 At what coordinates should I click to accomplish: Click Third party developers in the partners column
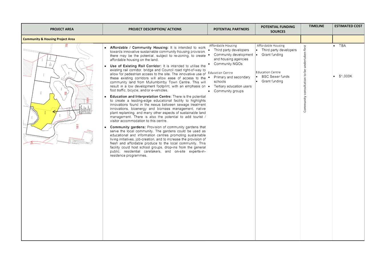pyautogui.click(x=231, y=50)
